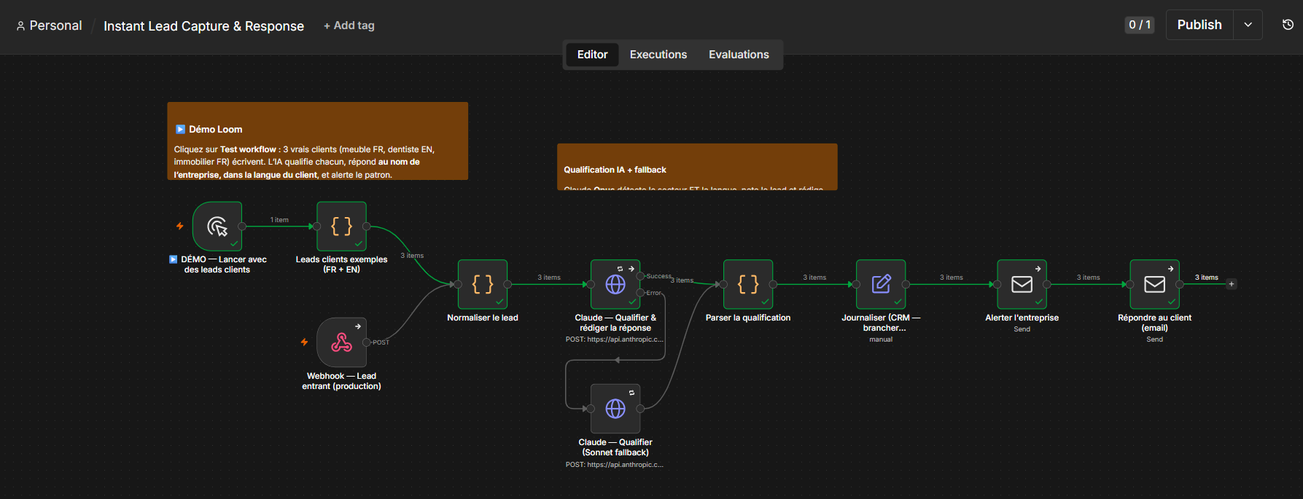The image size is (1303, 499).
Task: Click the Instant Lead Capture & Response title
Action: (203, 26)
